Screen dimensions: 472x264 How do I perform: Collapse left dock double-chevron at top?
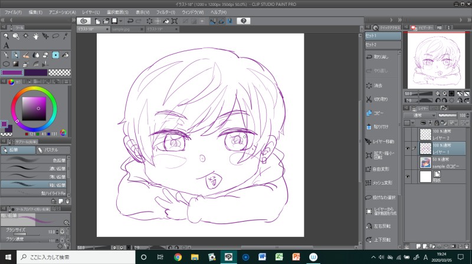click(3, 20)
